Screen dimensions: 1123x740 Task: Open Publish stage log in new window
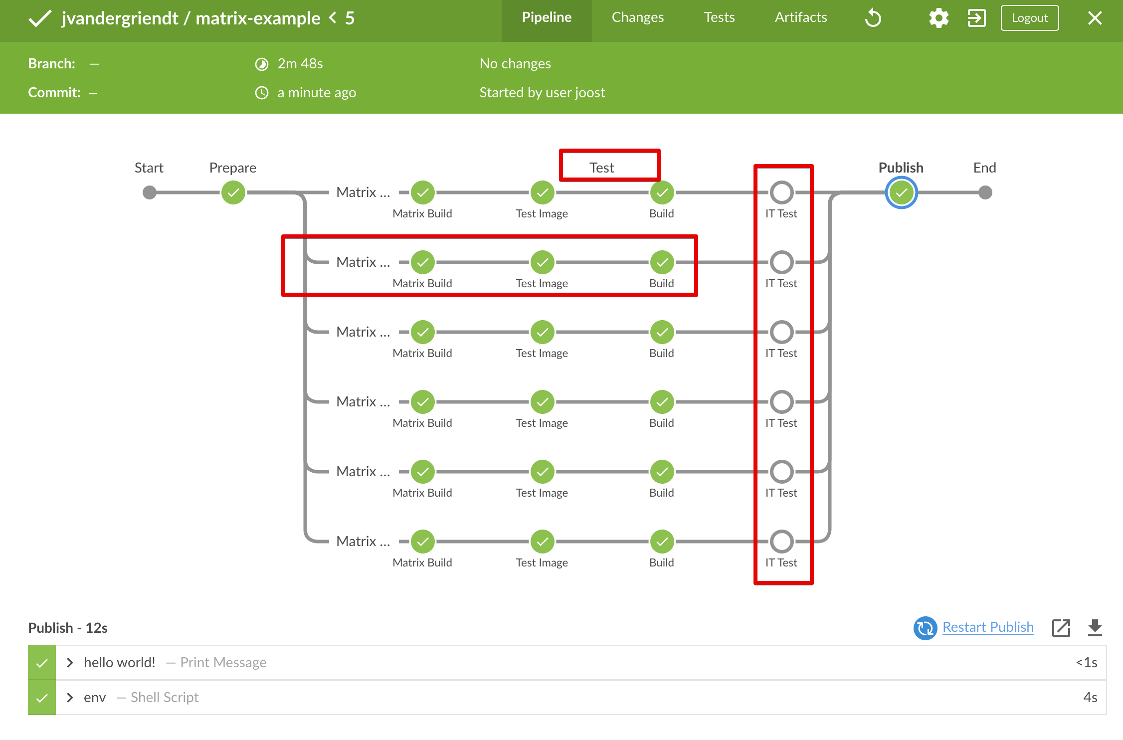1061,628
